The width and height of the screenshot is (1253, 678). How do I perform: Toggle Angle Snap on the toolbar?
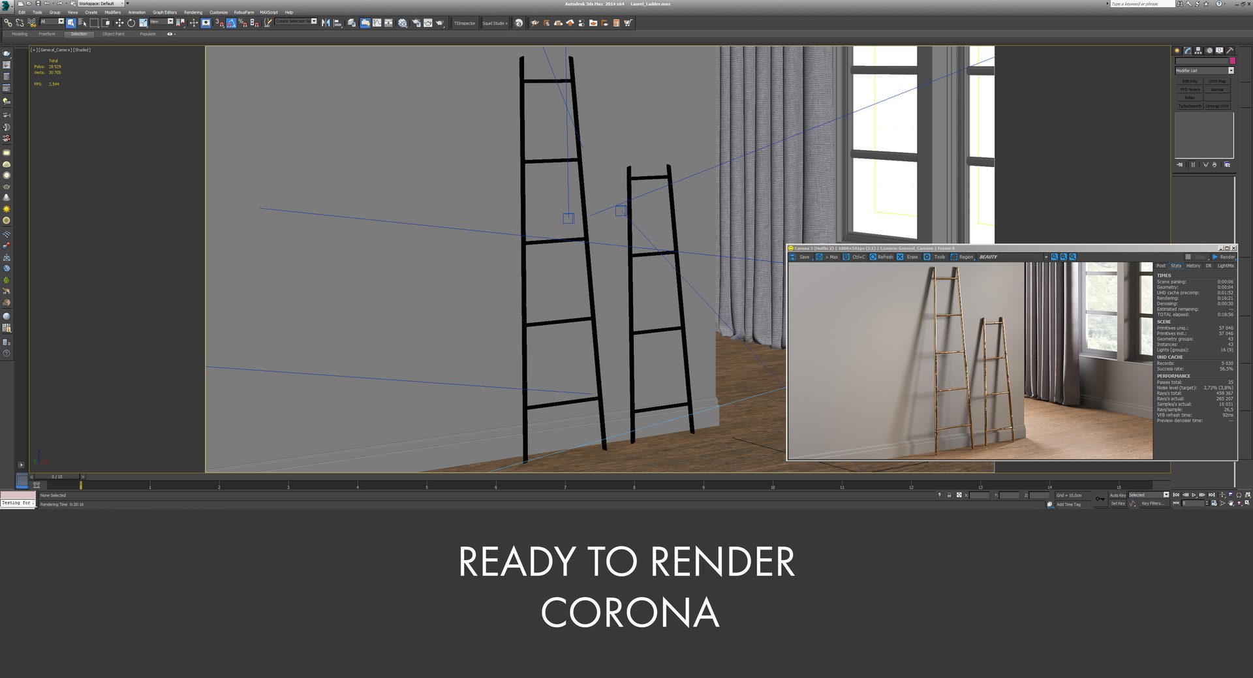[231, 23]
